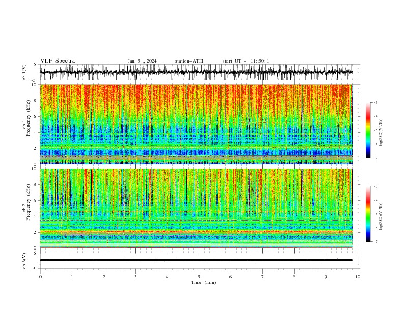Screen dimensions: 403x311
Task: Click the time axis tick label '5'
Action: (199, 277)
